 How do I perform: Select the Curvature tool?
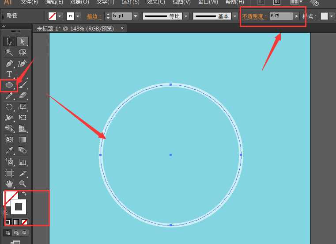22,64
